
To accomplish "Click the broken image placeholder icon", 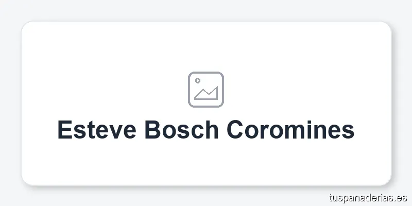I will [206, 90].
